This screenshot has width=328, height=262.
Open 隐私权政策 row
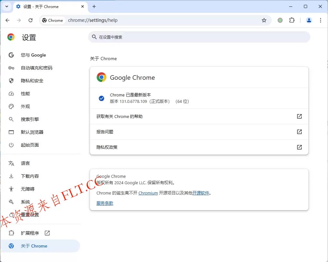199,147
